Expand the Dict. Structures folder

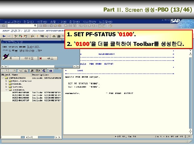[6, 81]
